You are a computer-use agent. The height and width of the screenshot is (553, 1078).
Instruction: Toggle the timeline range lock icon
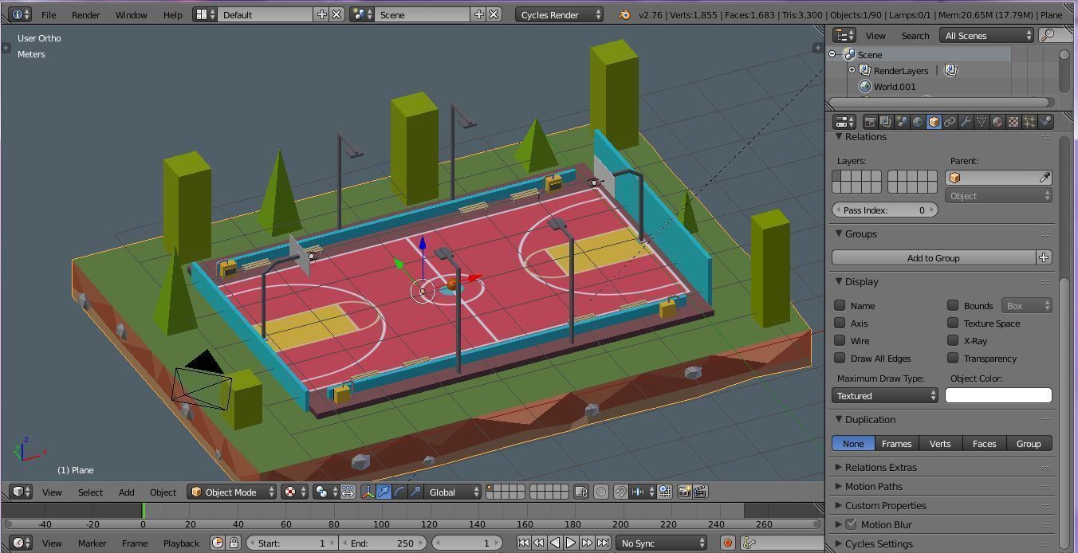[234, 543]
